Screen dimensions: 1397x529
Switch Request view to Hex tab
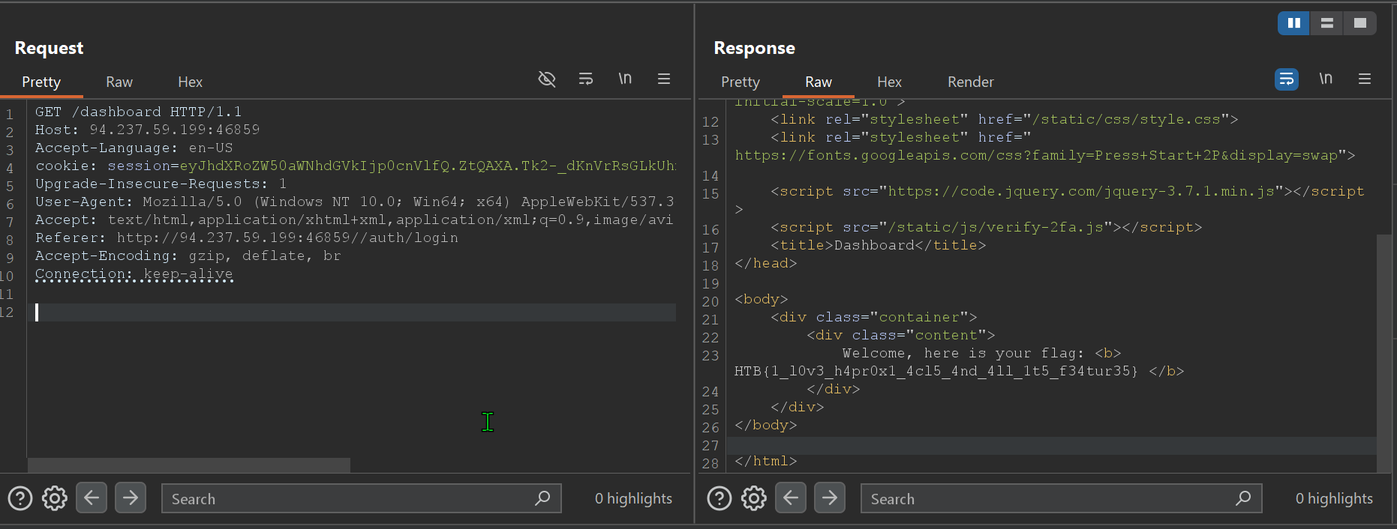point(190,82)
